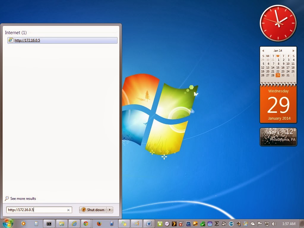Open the Amazon tray icon

[195, 224]
